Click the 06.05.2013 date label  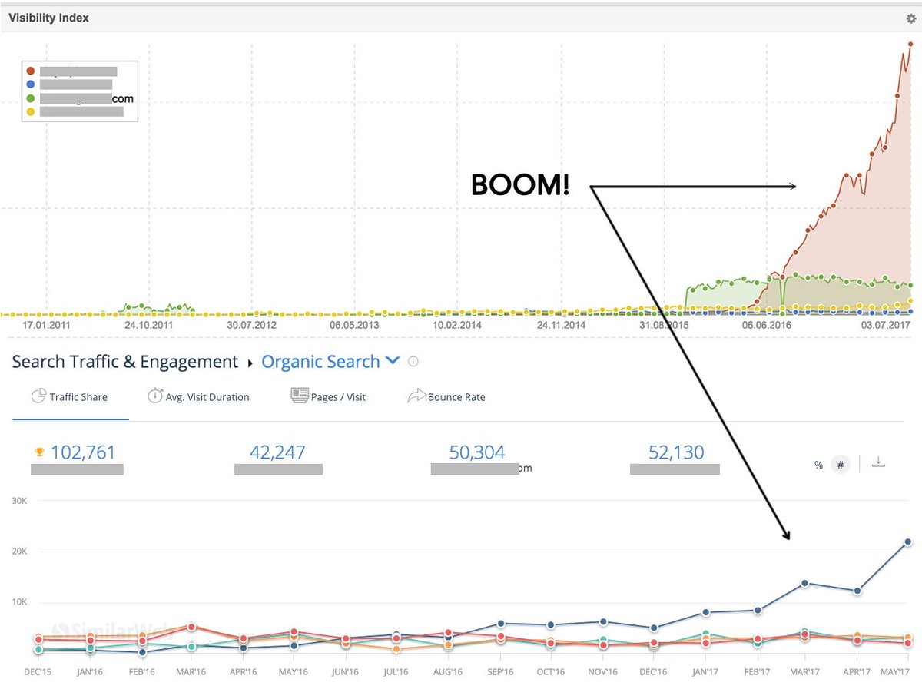pyautogui.click(x=355, y=326)
